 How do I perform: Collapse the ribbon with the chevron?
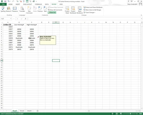click(141, 15)
